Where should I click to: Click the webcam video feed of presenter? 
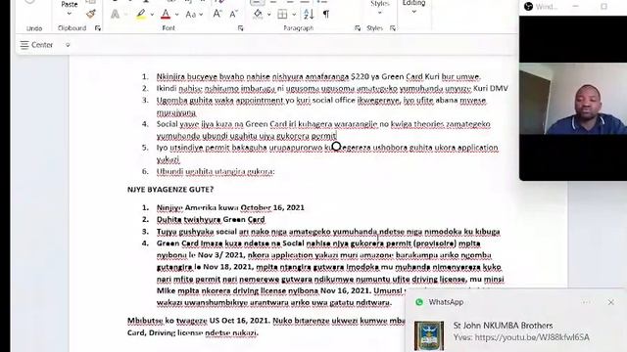tap(573, 99)
